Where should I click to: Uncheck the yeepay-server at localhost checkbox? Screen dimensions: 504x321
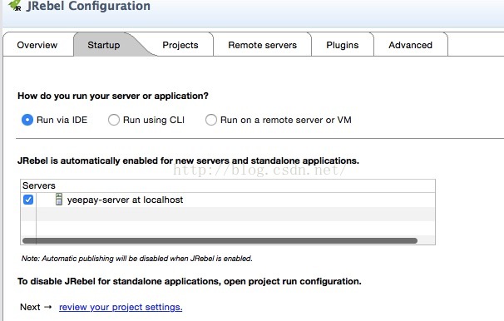click(28, 200)
